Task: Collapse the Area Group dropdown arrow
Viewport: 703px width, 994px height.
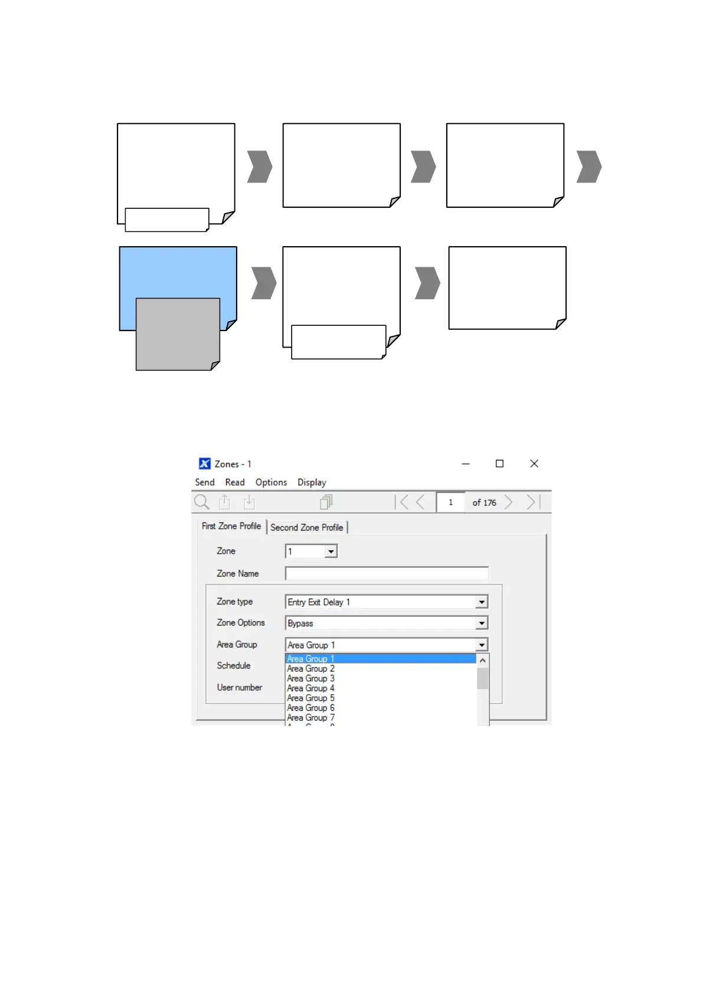Action: coord(482,645)
